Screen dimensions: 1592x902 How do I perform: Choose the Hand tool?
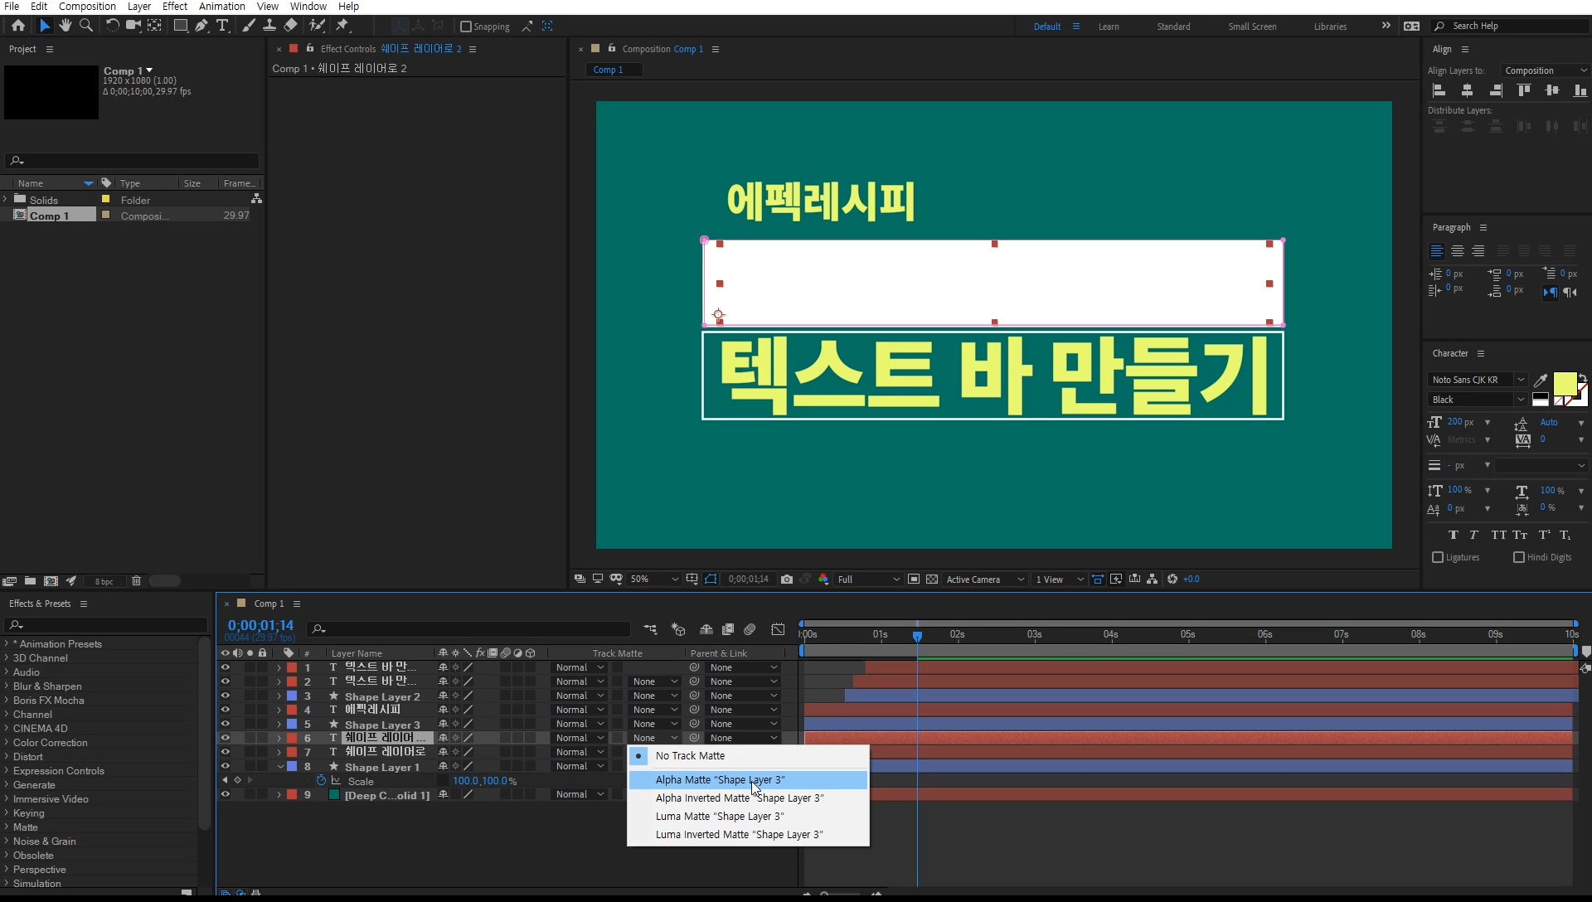point(66,26)
